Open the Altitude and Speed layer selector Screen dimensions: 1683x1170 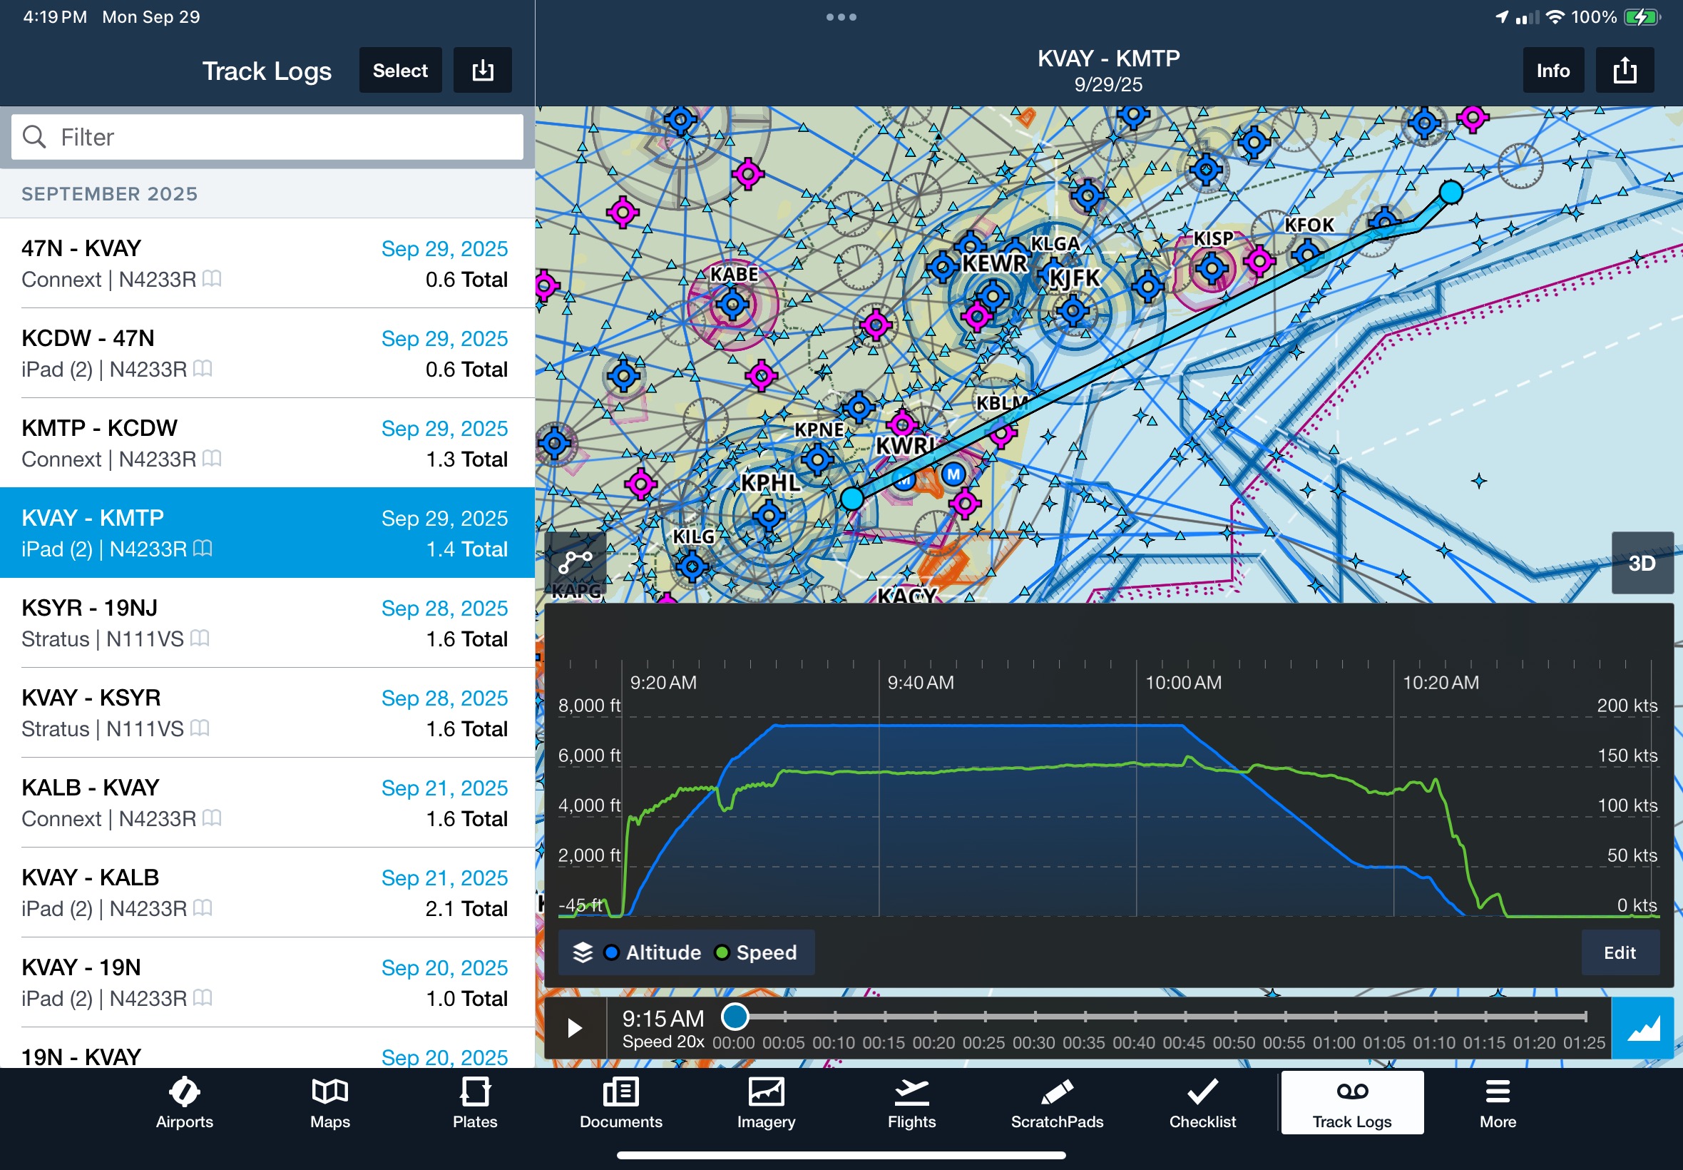pyautogui.click(x=686, y=952)
